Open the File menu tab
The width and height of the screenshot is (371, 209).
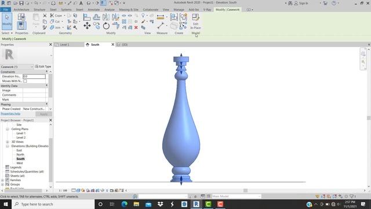click(5, 9)
